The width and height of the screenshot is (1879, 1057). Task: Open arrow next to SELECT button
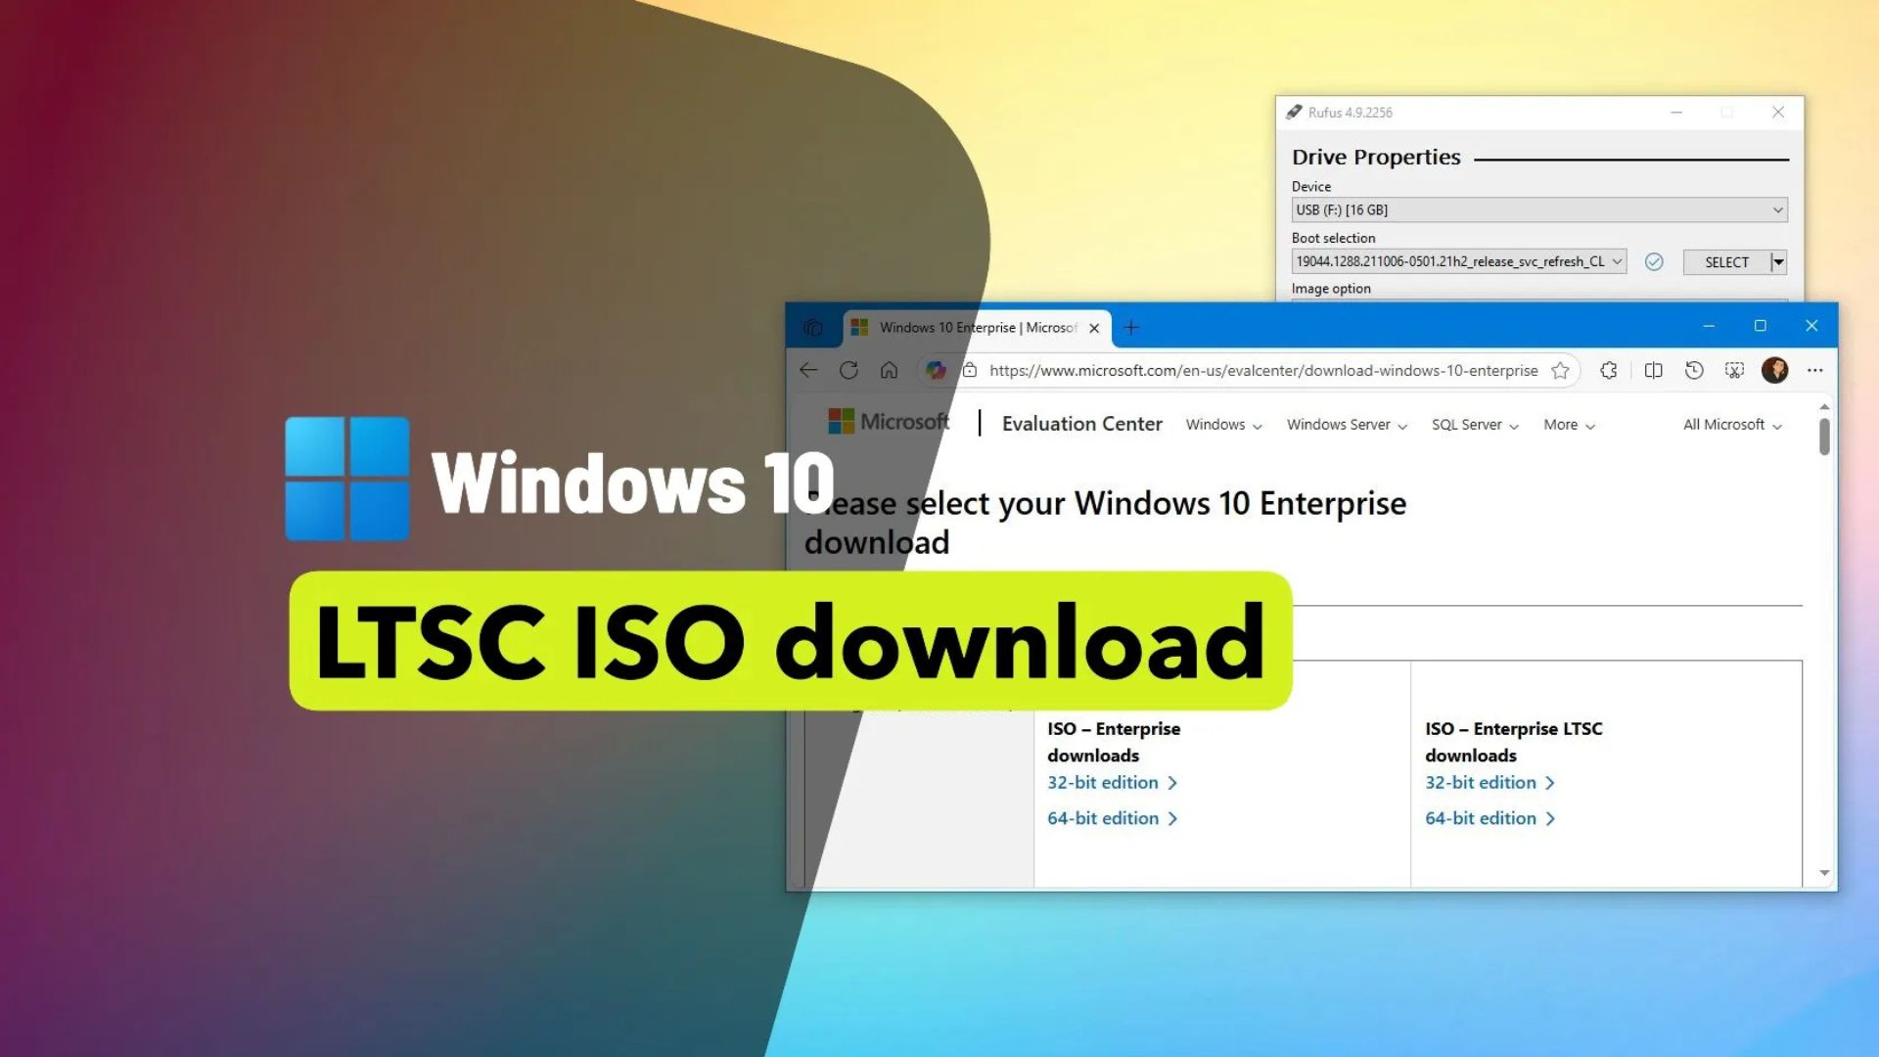[x=1779, y=261]
